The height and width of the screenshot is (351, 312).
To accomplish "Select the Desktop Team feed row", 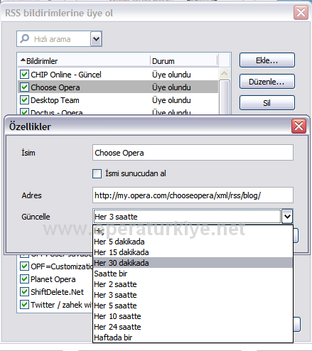I will 118,100.
